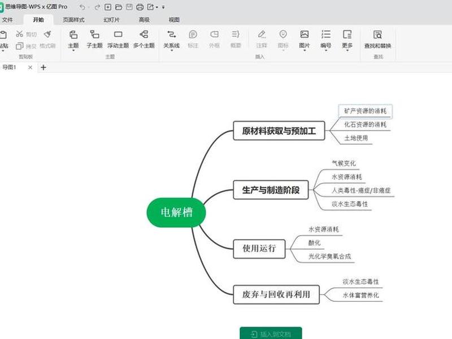Select the 废弃与回收再利用 topic
Viewport: 452px width, 339px height.
276,294
